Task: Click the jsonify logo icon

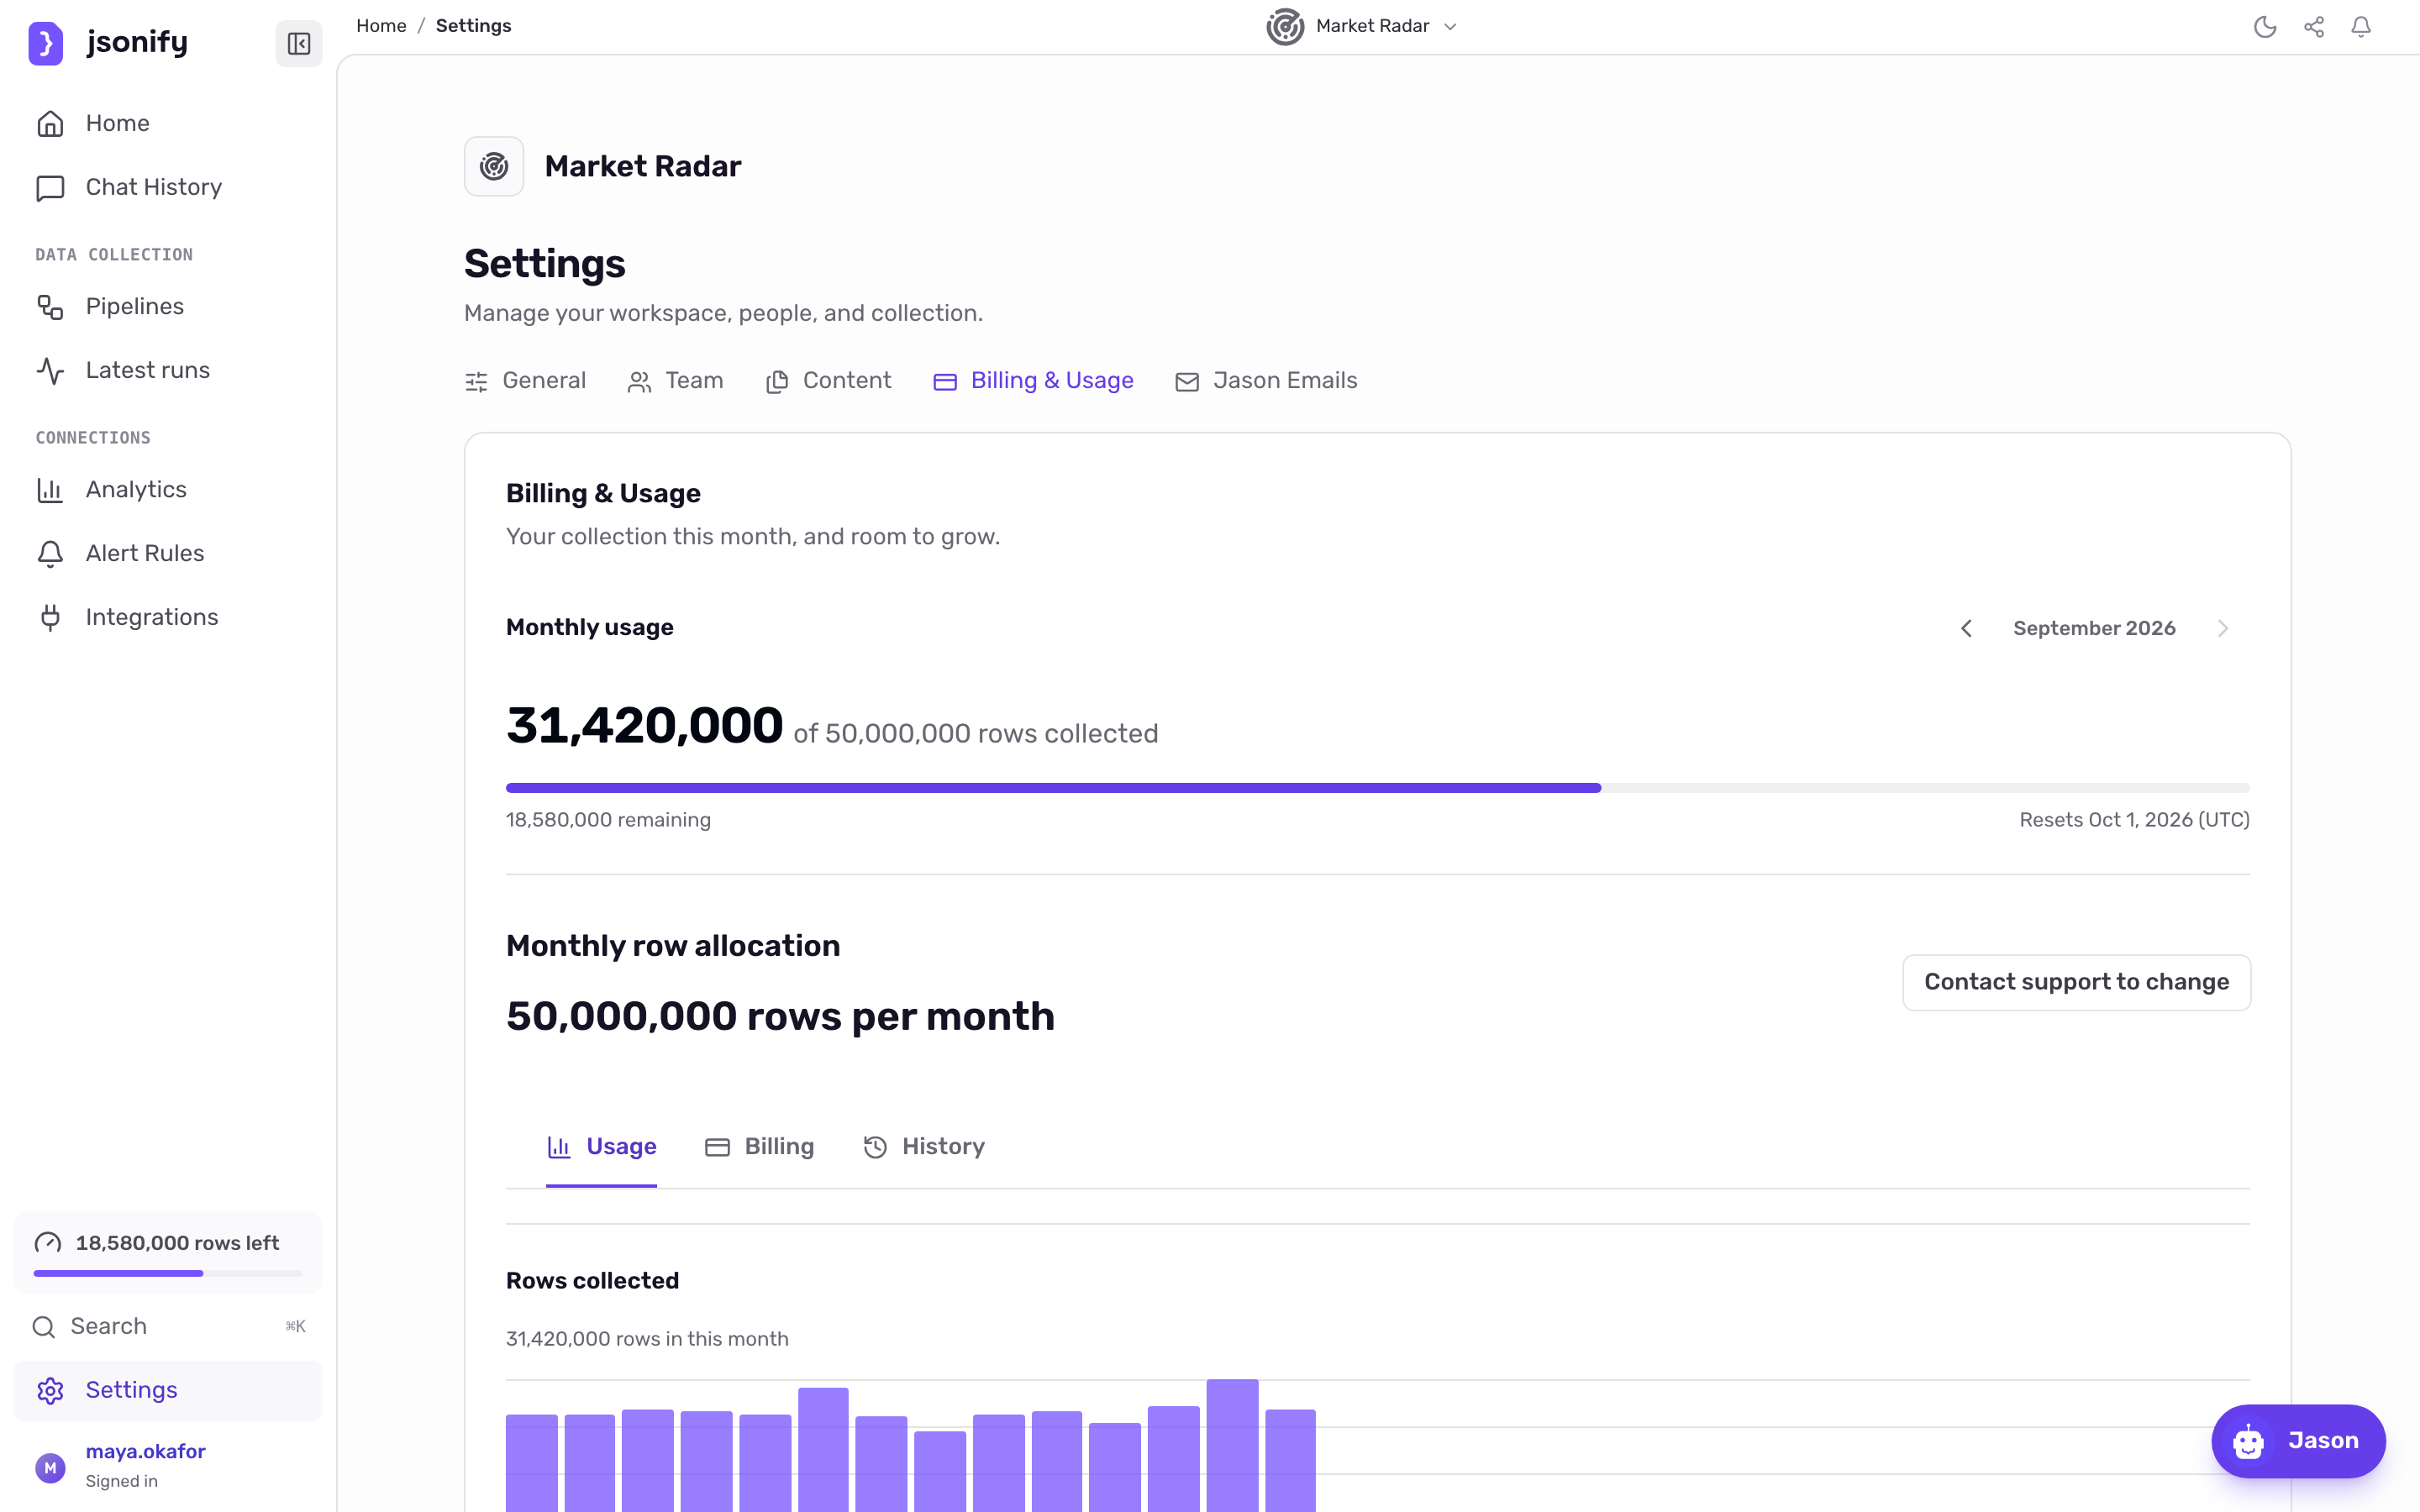Action: [45, 43]
